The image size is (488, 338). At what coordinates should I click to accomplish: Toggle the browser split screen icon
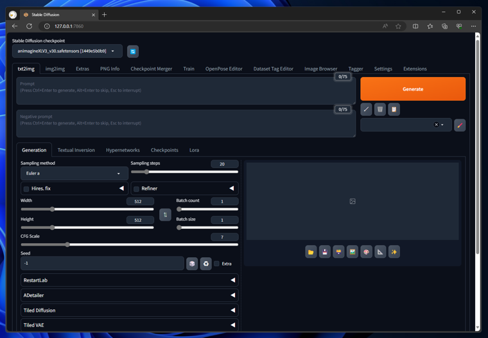pyautogui.click(x=415, y=26)
